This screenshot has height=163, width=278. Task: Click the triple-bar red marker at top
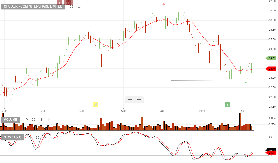(x=68, y=3)
